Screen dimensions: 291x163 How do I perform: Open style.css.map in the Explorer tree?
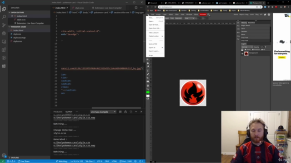[19, 38]
